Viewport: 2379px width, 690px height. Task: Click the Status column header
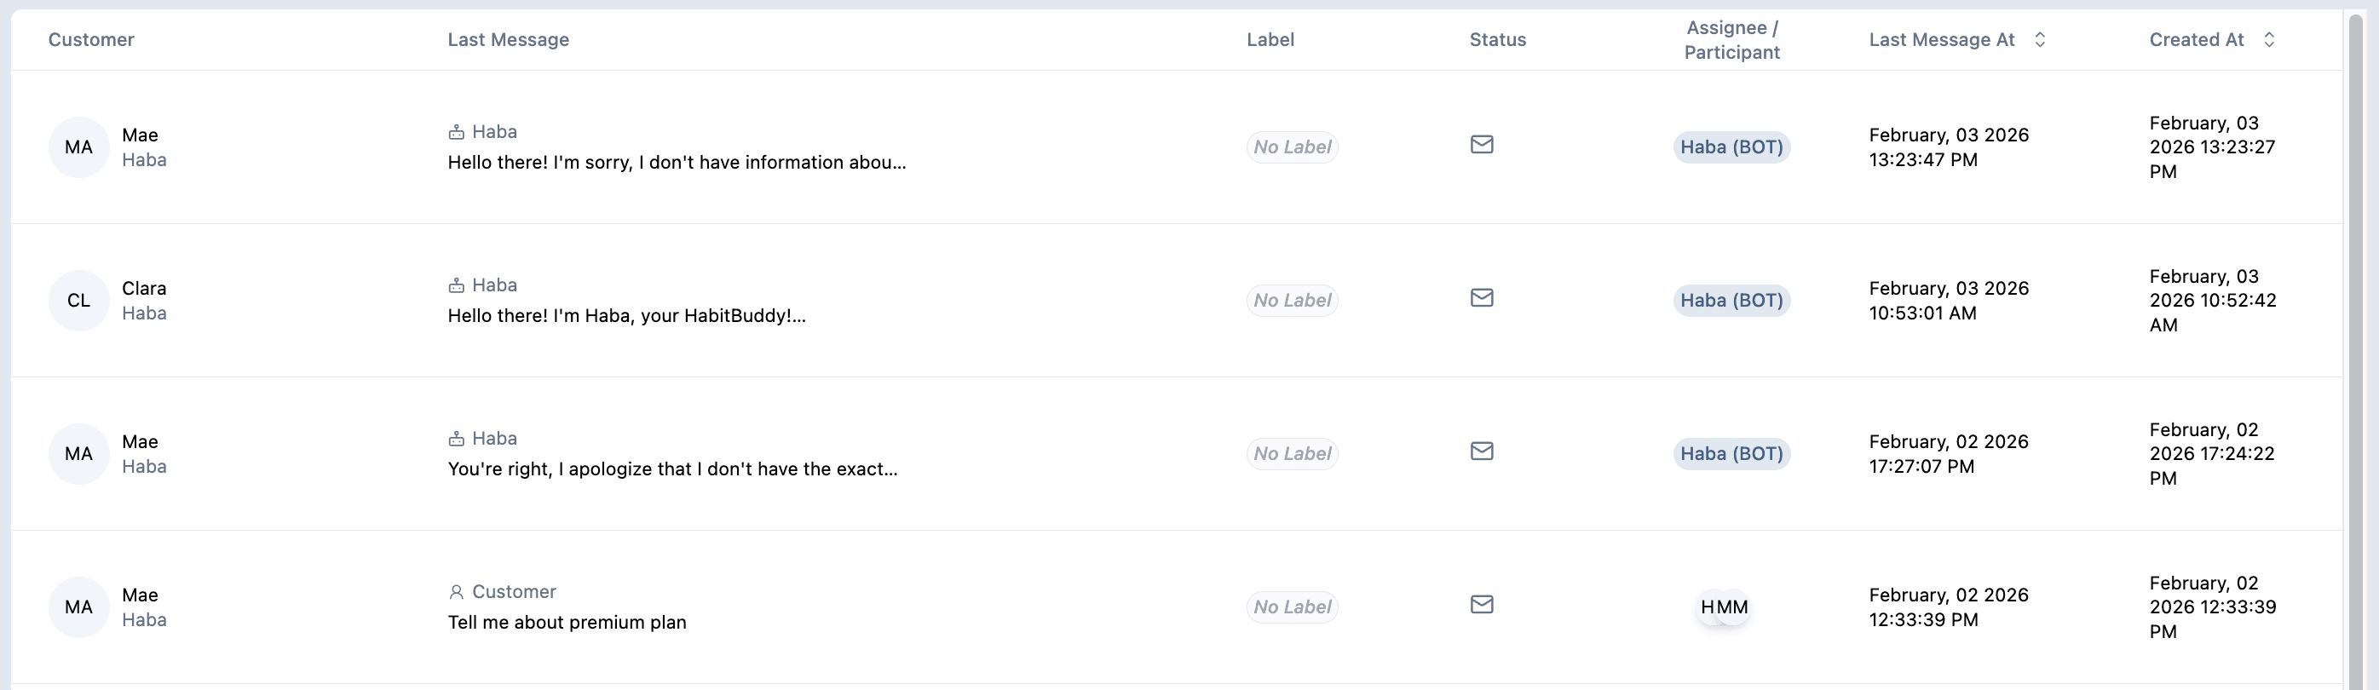pyautogui.click(x=1498, y=40)
